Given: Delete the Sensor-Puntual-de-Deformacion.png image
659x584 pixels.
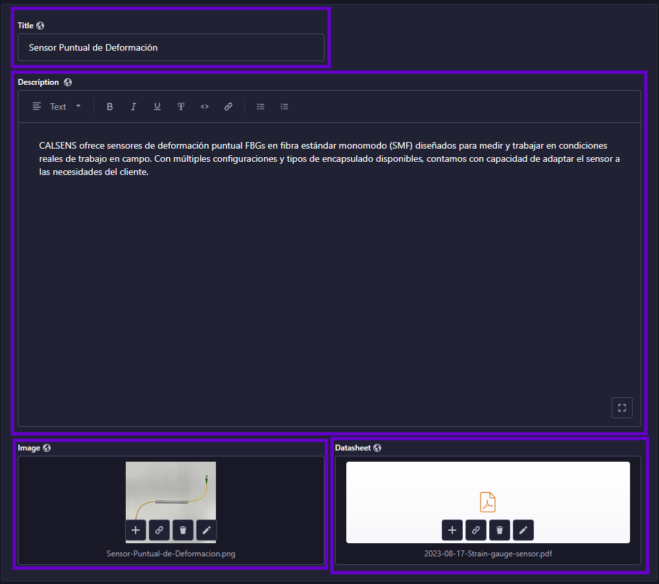Looking at the screenshot, I should click(183, 530).
